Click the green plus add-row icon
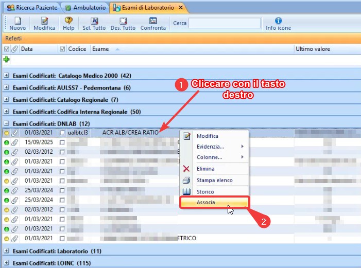 click(7, 59)
